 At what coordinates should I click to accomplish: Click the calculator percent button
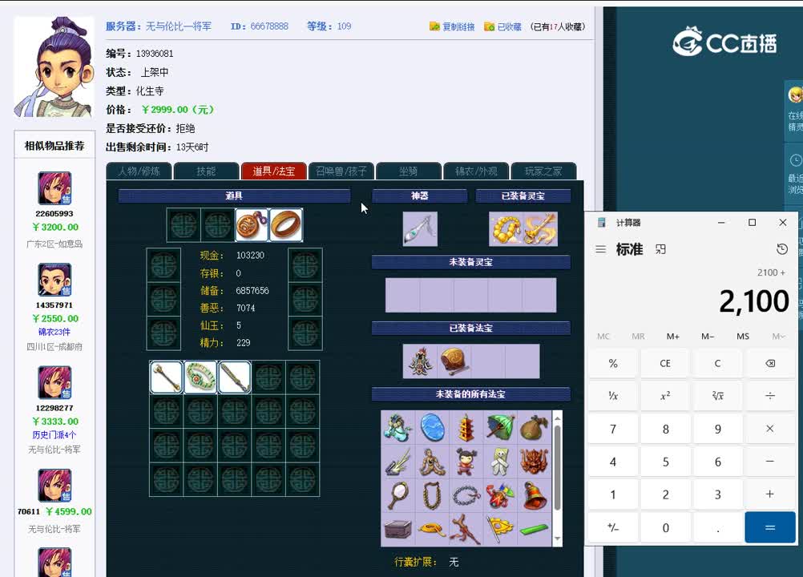[613, 364]
